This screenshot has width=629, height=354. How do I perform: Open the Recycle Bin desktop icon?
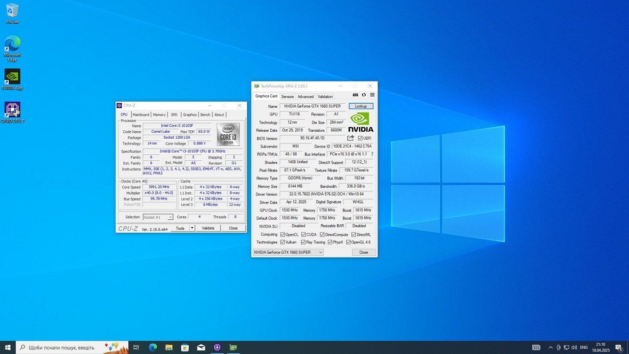tap(12, 13)
